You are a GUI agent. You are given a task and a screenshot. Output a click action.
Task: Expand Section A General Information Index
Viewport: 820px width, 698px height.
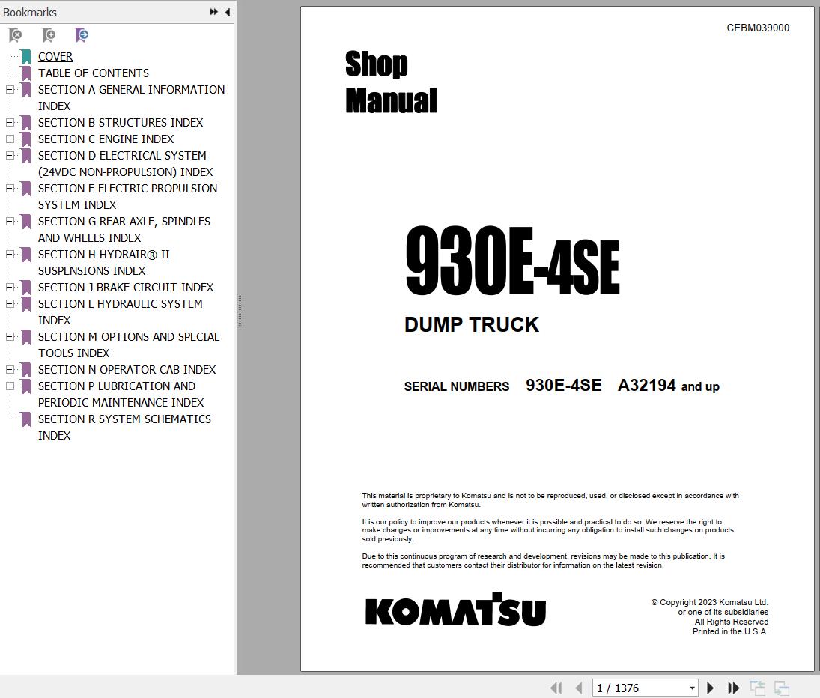(10, 89)
